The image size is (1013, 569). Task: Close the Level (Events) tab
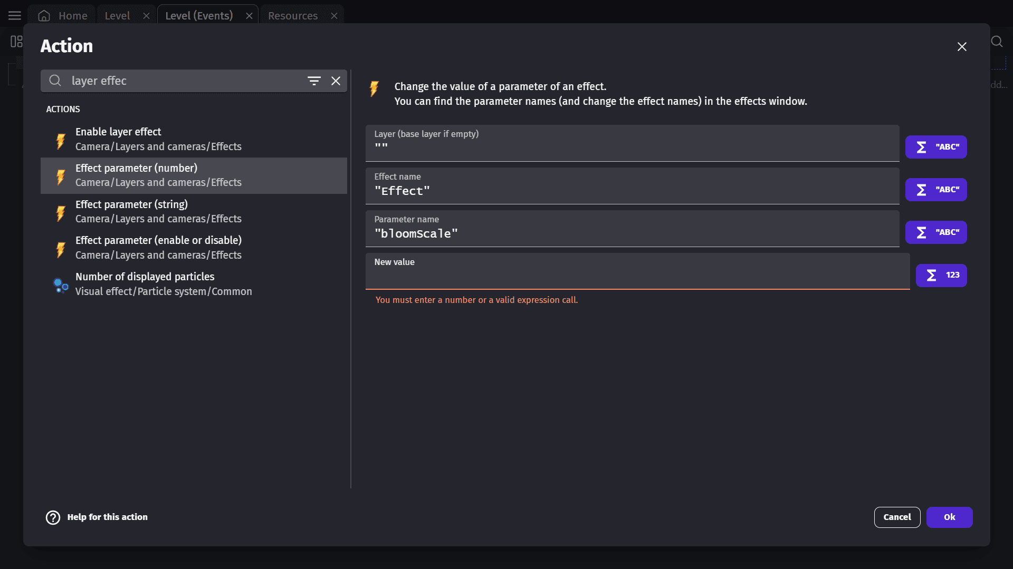(249, 16)
